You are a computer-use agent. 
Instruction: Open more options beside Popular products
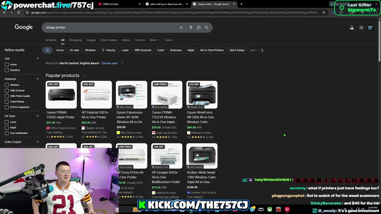point(84,76)
